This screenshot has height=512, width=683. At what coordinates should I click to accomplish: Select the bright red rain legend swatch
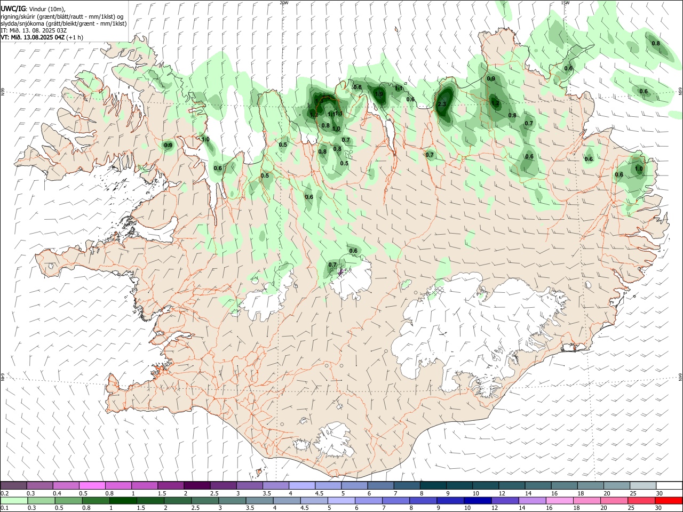point(669,500)
